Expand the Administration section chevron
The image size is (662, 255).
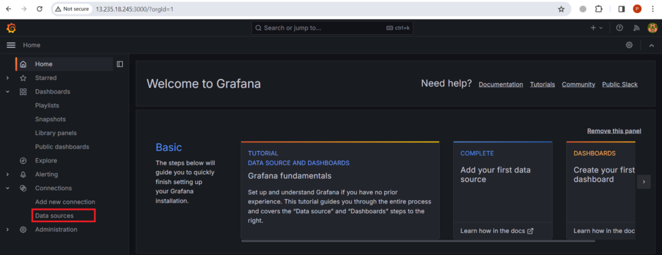7,230
